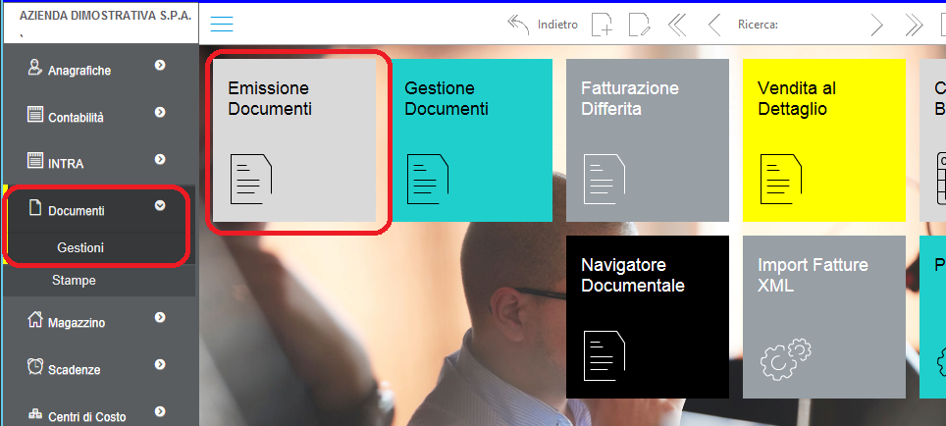Viewport: 946px width, 426px height.
Task: Click the Centri di Costo hierarchy icon
Action: (x=35, y=414)
